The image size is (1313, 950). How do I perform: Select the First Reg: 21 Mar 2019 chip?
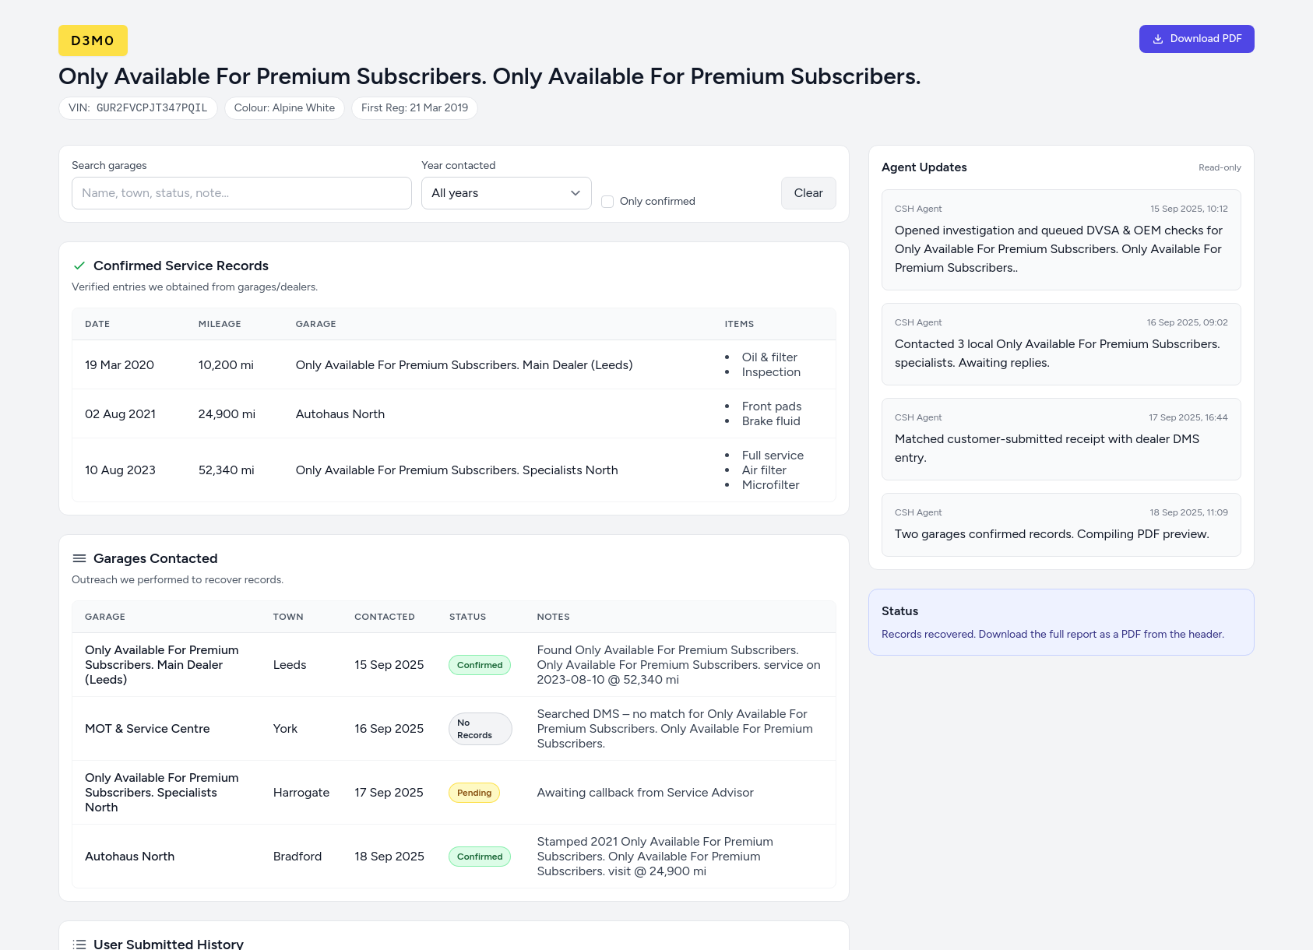pyautogui.click(x=414, y=107)
